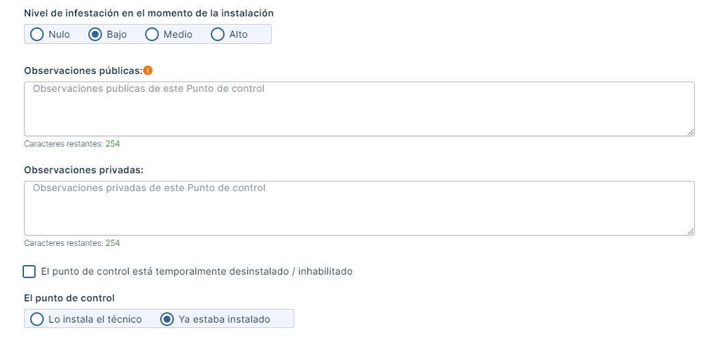This screenshot has width=714, height=339.
Task: Click 'Caracteres restantes' text under public observations
Action: (x=63, y=144)
